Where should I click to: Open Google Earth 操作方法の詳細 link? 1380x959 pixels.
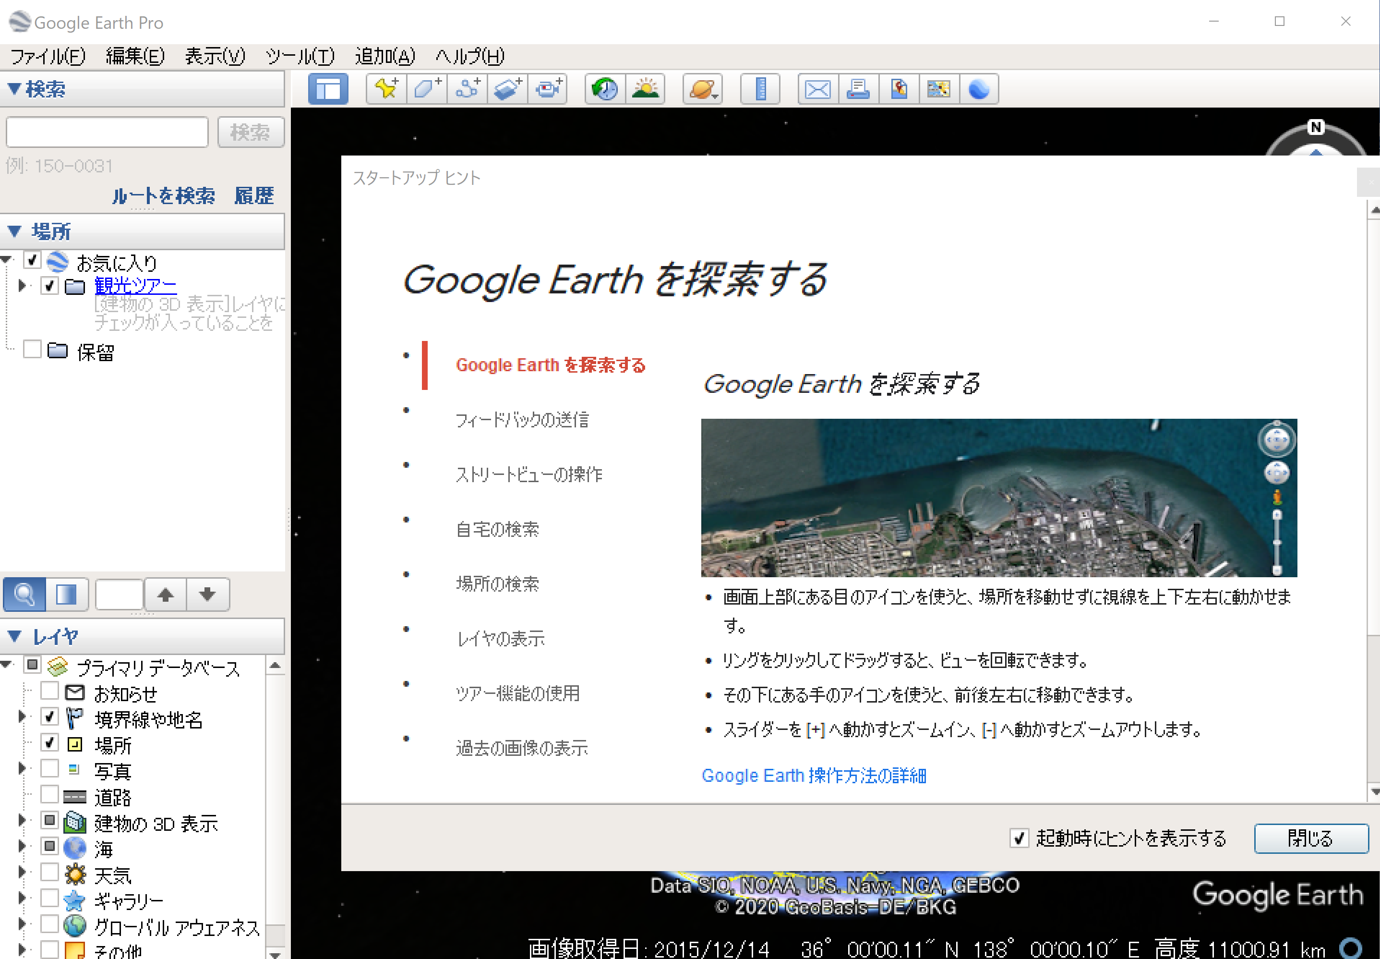coord(814,776)
